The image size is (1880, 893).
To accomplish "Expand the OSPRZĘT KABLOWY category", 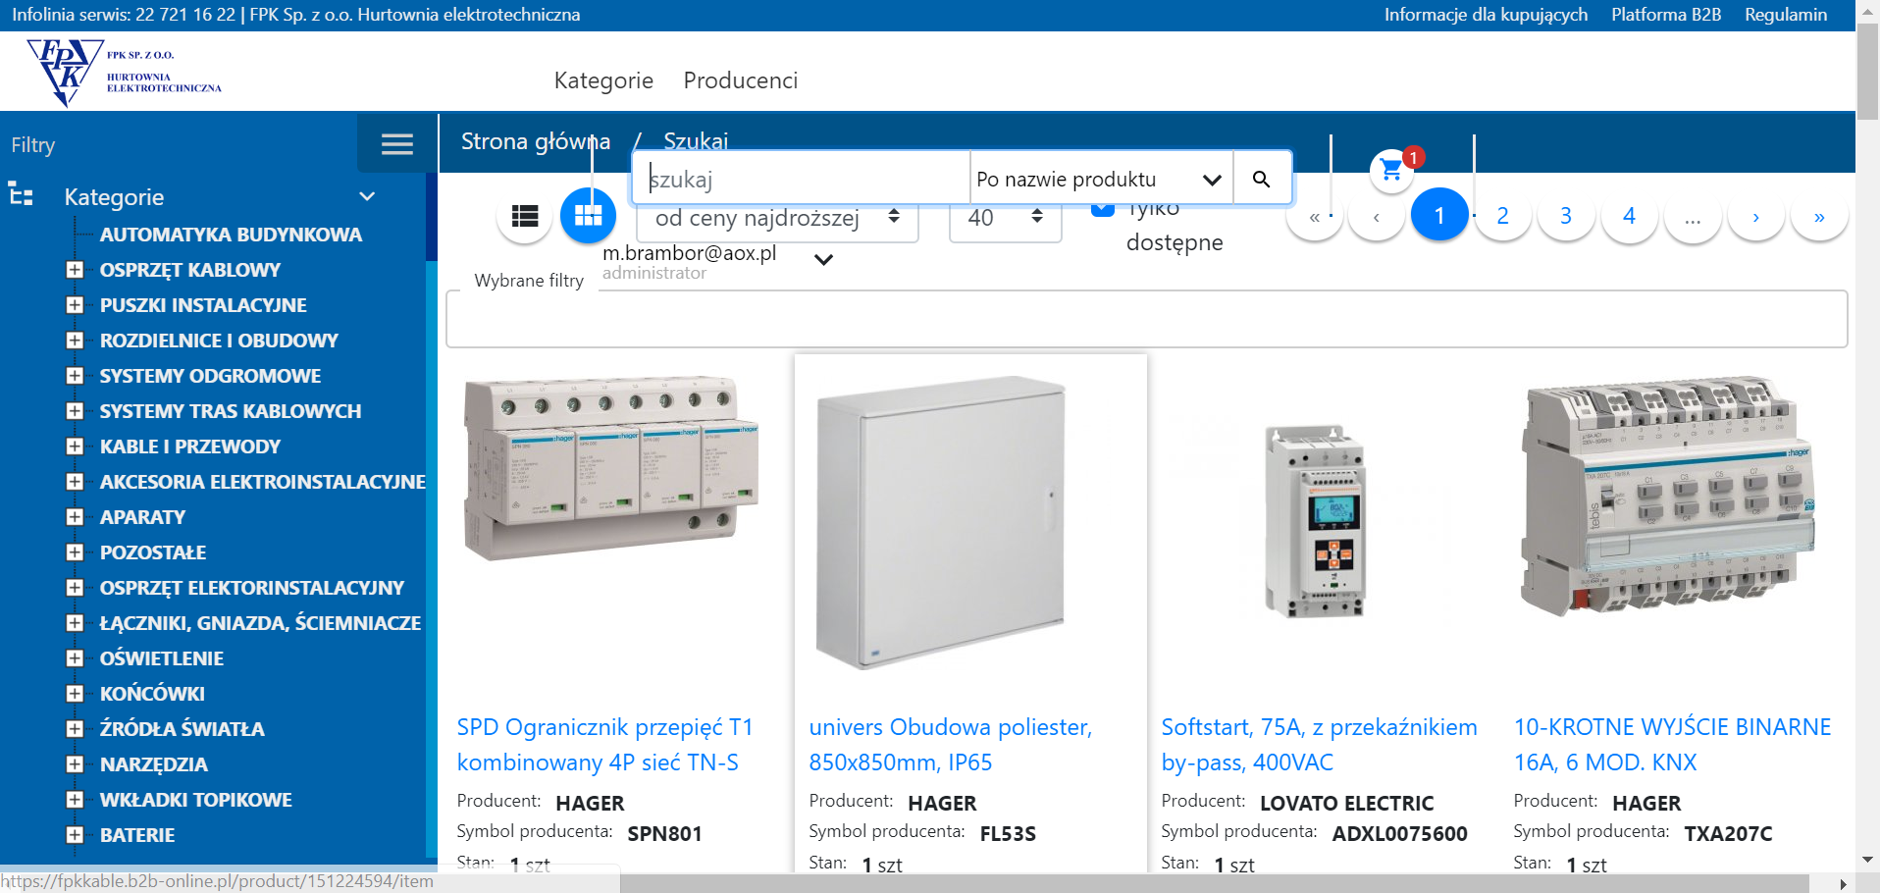I will (x=75, y=270).
